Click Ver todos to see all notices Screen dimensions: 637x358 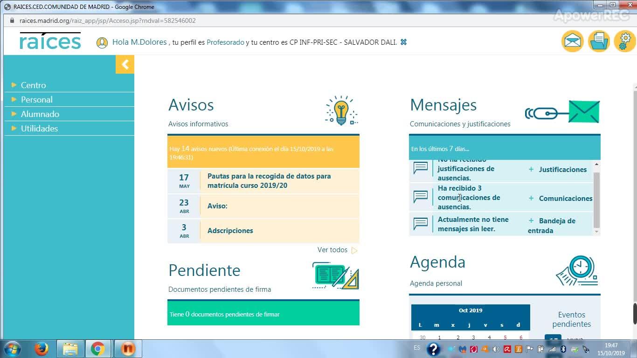[332, 250]
